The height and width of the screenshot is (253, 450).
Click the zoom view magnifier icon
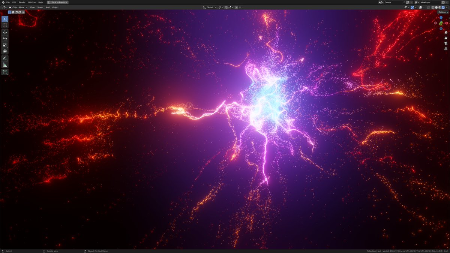(446, 33)
